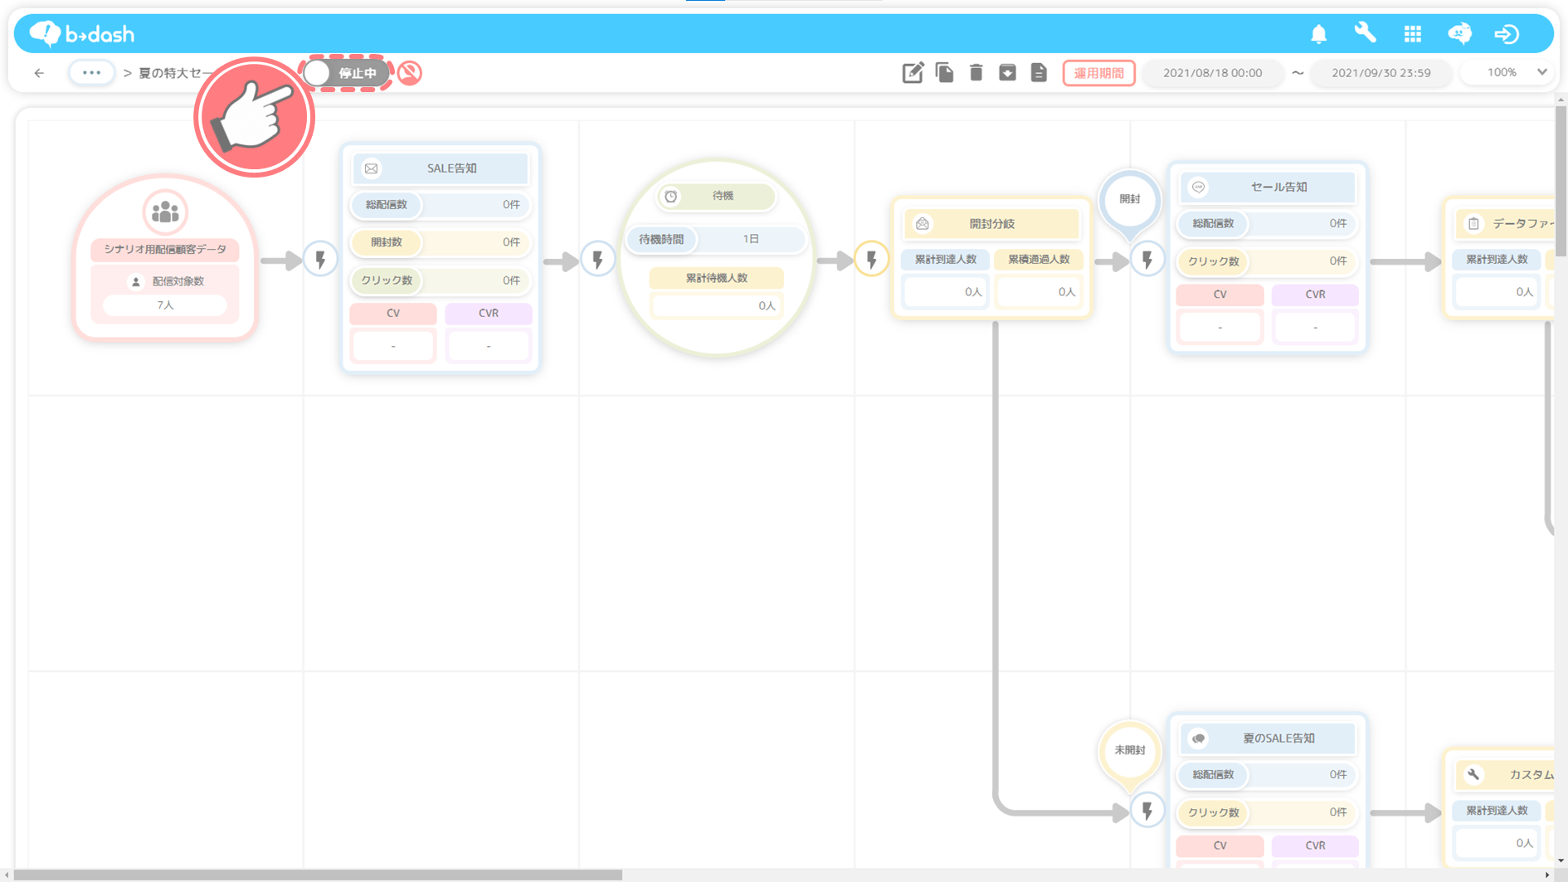Select the SALE告知 mail node header
Image resolution: width=1568 pixels, height=882 pixels.
[x=441, y=168]
